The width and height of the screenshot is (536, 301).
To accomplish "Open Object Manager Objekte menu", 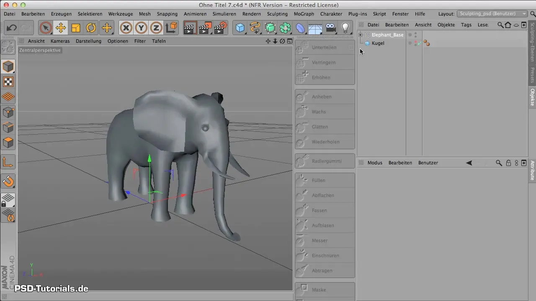I will (x=446, y=25).
